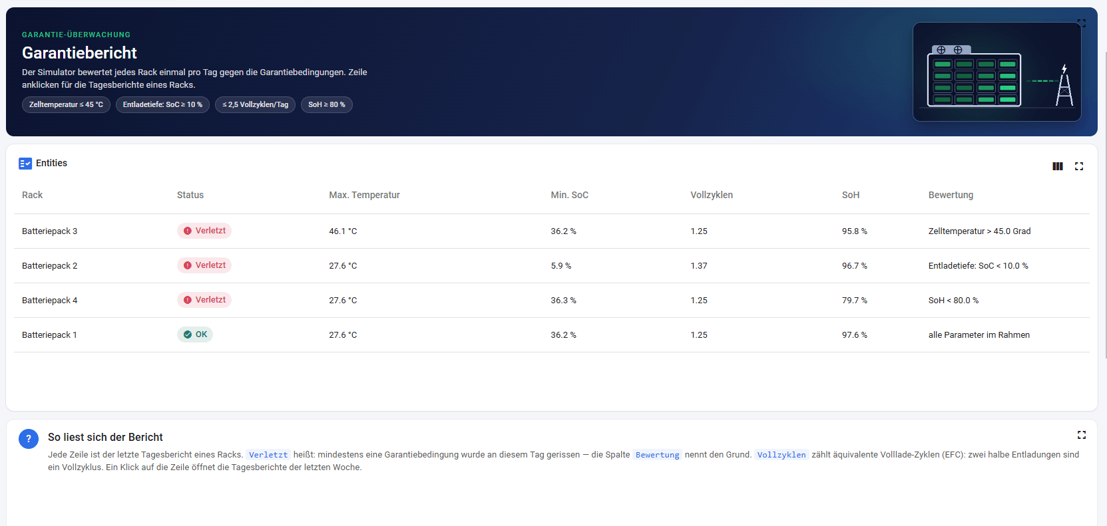The image size is (1107, 526).
Task: Open the Batteriepack 3 row
Action: pyautogui.click(x=551, y=231)
